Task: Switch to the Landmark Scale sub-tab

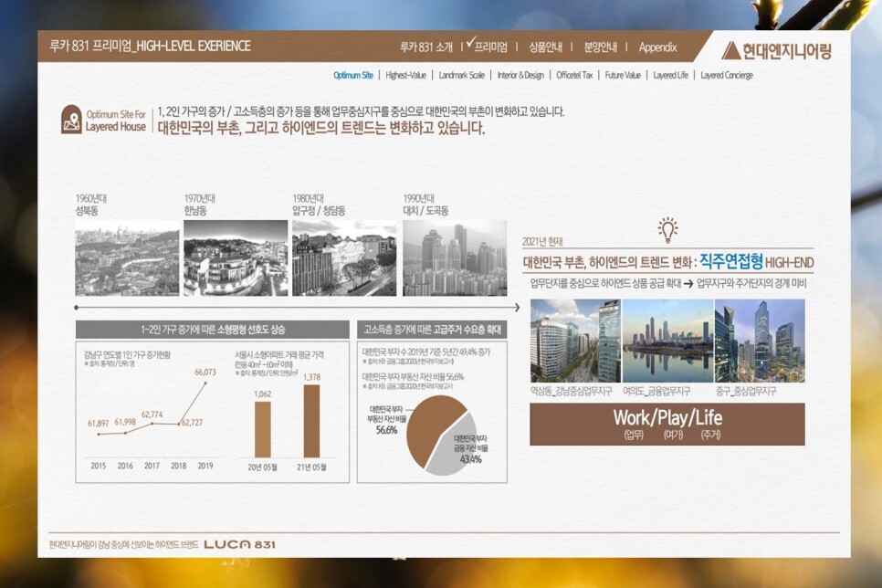Action: [x=461, y=75]
